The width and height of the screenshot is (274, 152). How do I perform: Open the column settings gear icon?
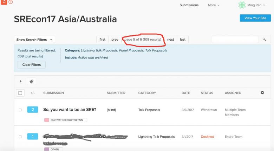(x=262, y=93)
